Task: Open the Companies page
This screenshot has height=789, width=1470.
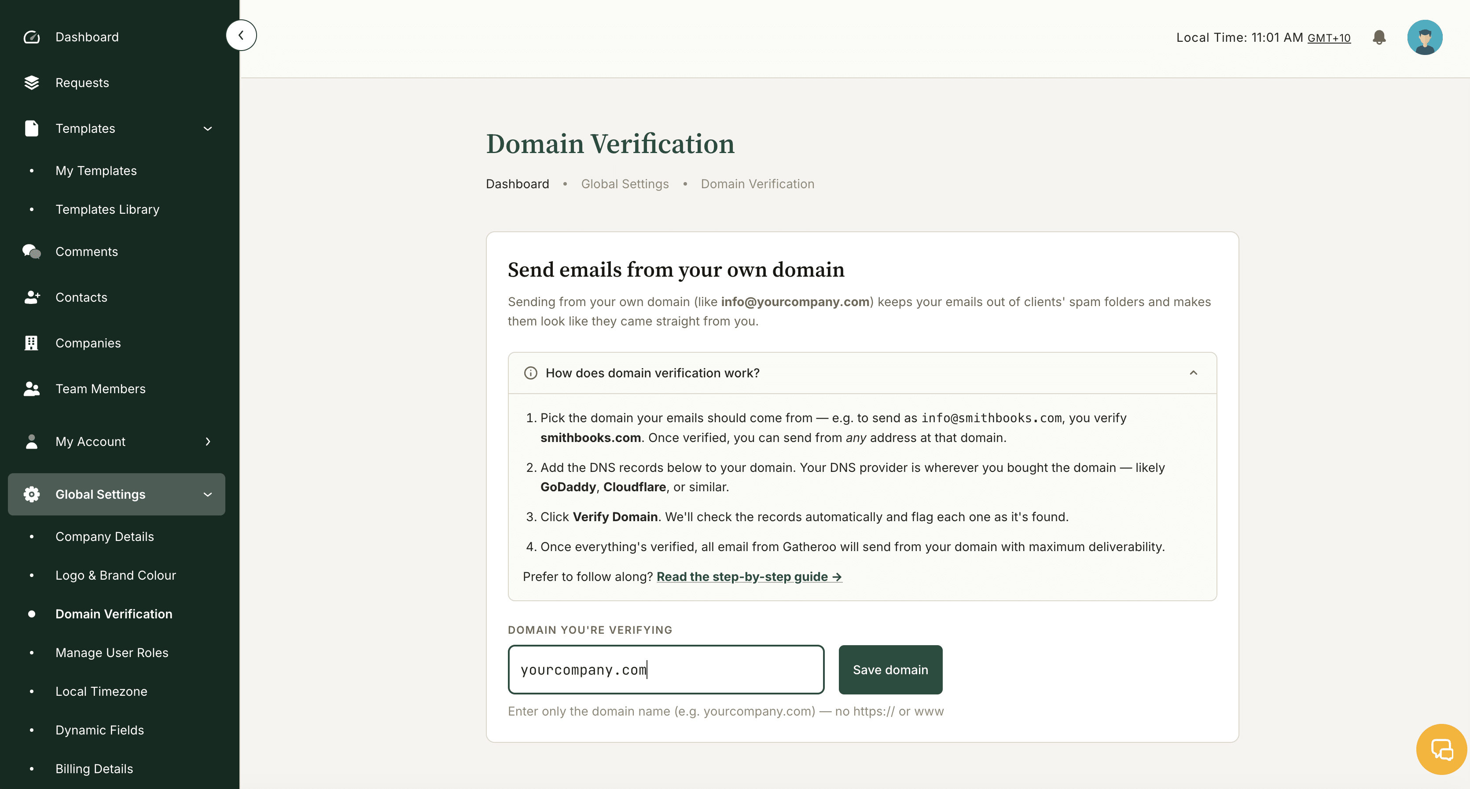Action: click(88, 343)
